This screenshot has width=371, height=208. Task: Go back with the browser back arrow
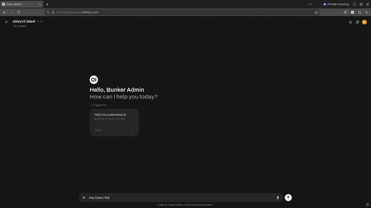pos(5,12)
